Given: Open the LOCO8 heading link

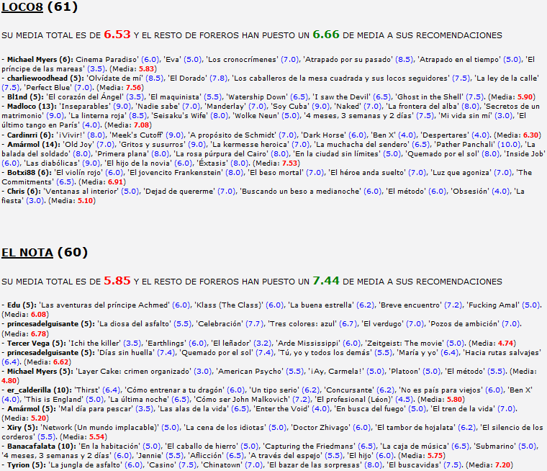Looking at the screenshot, I should [22, 7].
